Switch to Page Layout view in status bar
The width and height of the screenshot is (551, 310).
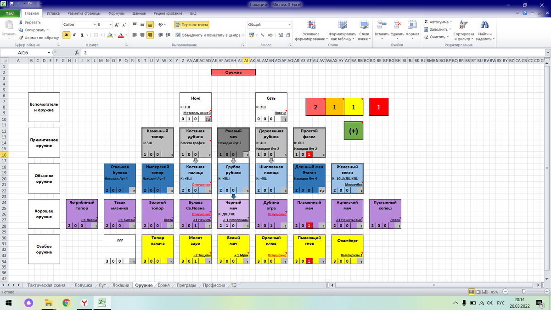point(478,292)
